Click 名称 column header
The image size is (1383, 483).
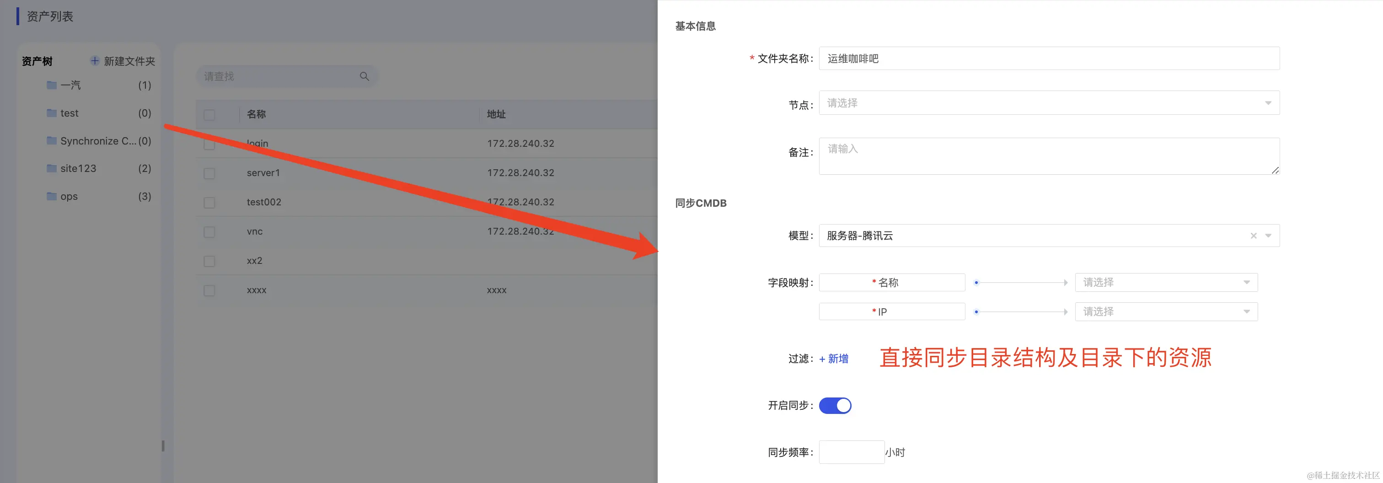[x=256, y=114]
